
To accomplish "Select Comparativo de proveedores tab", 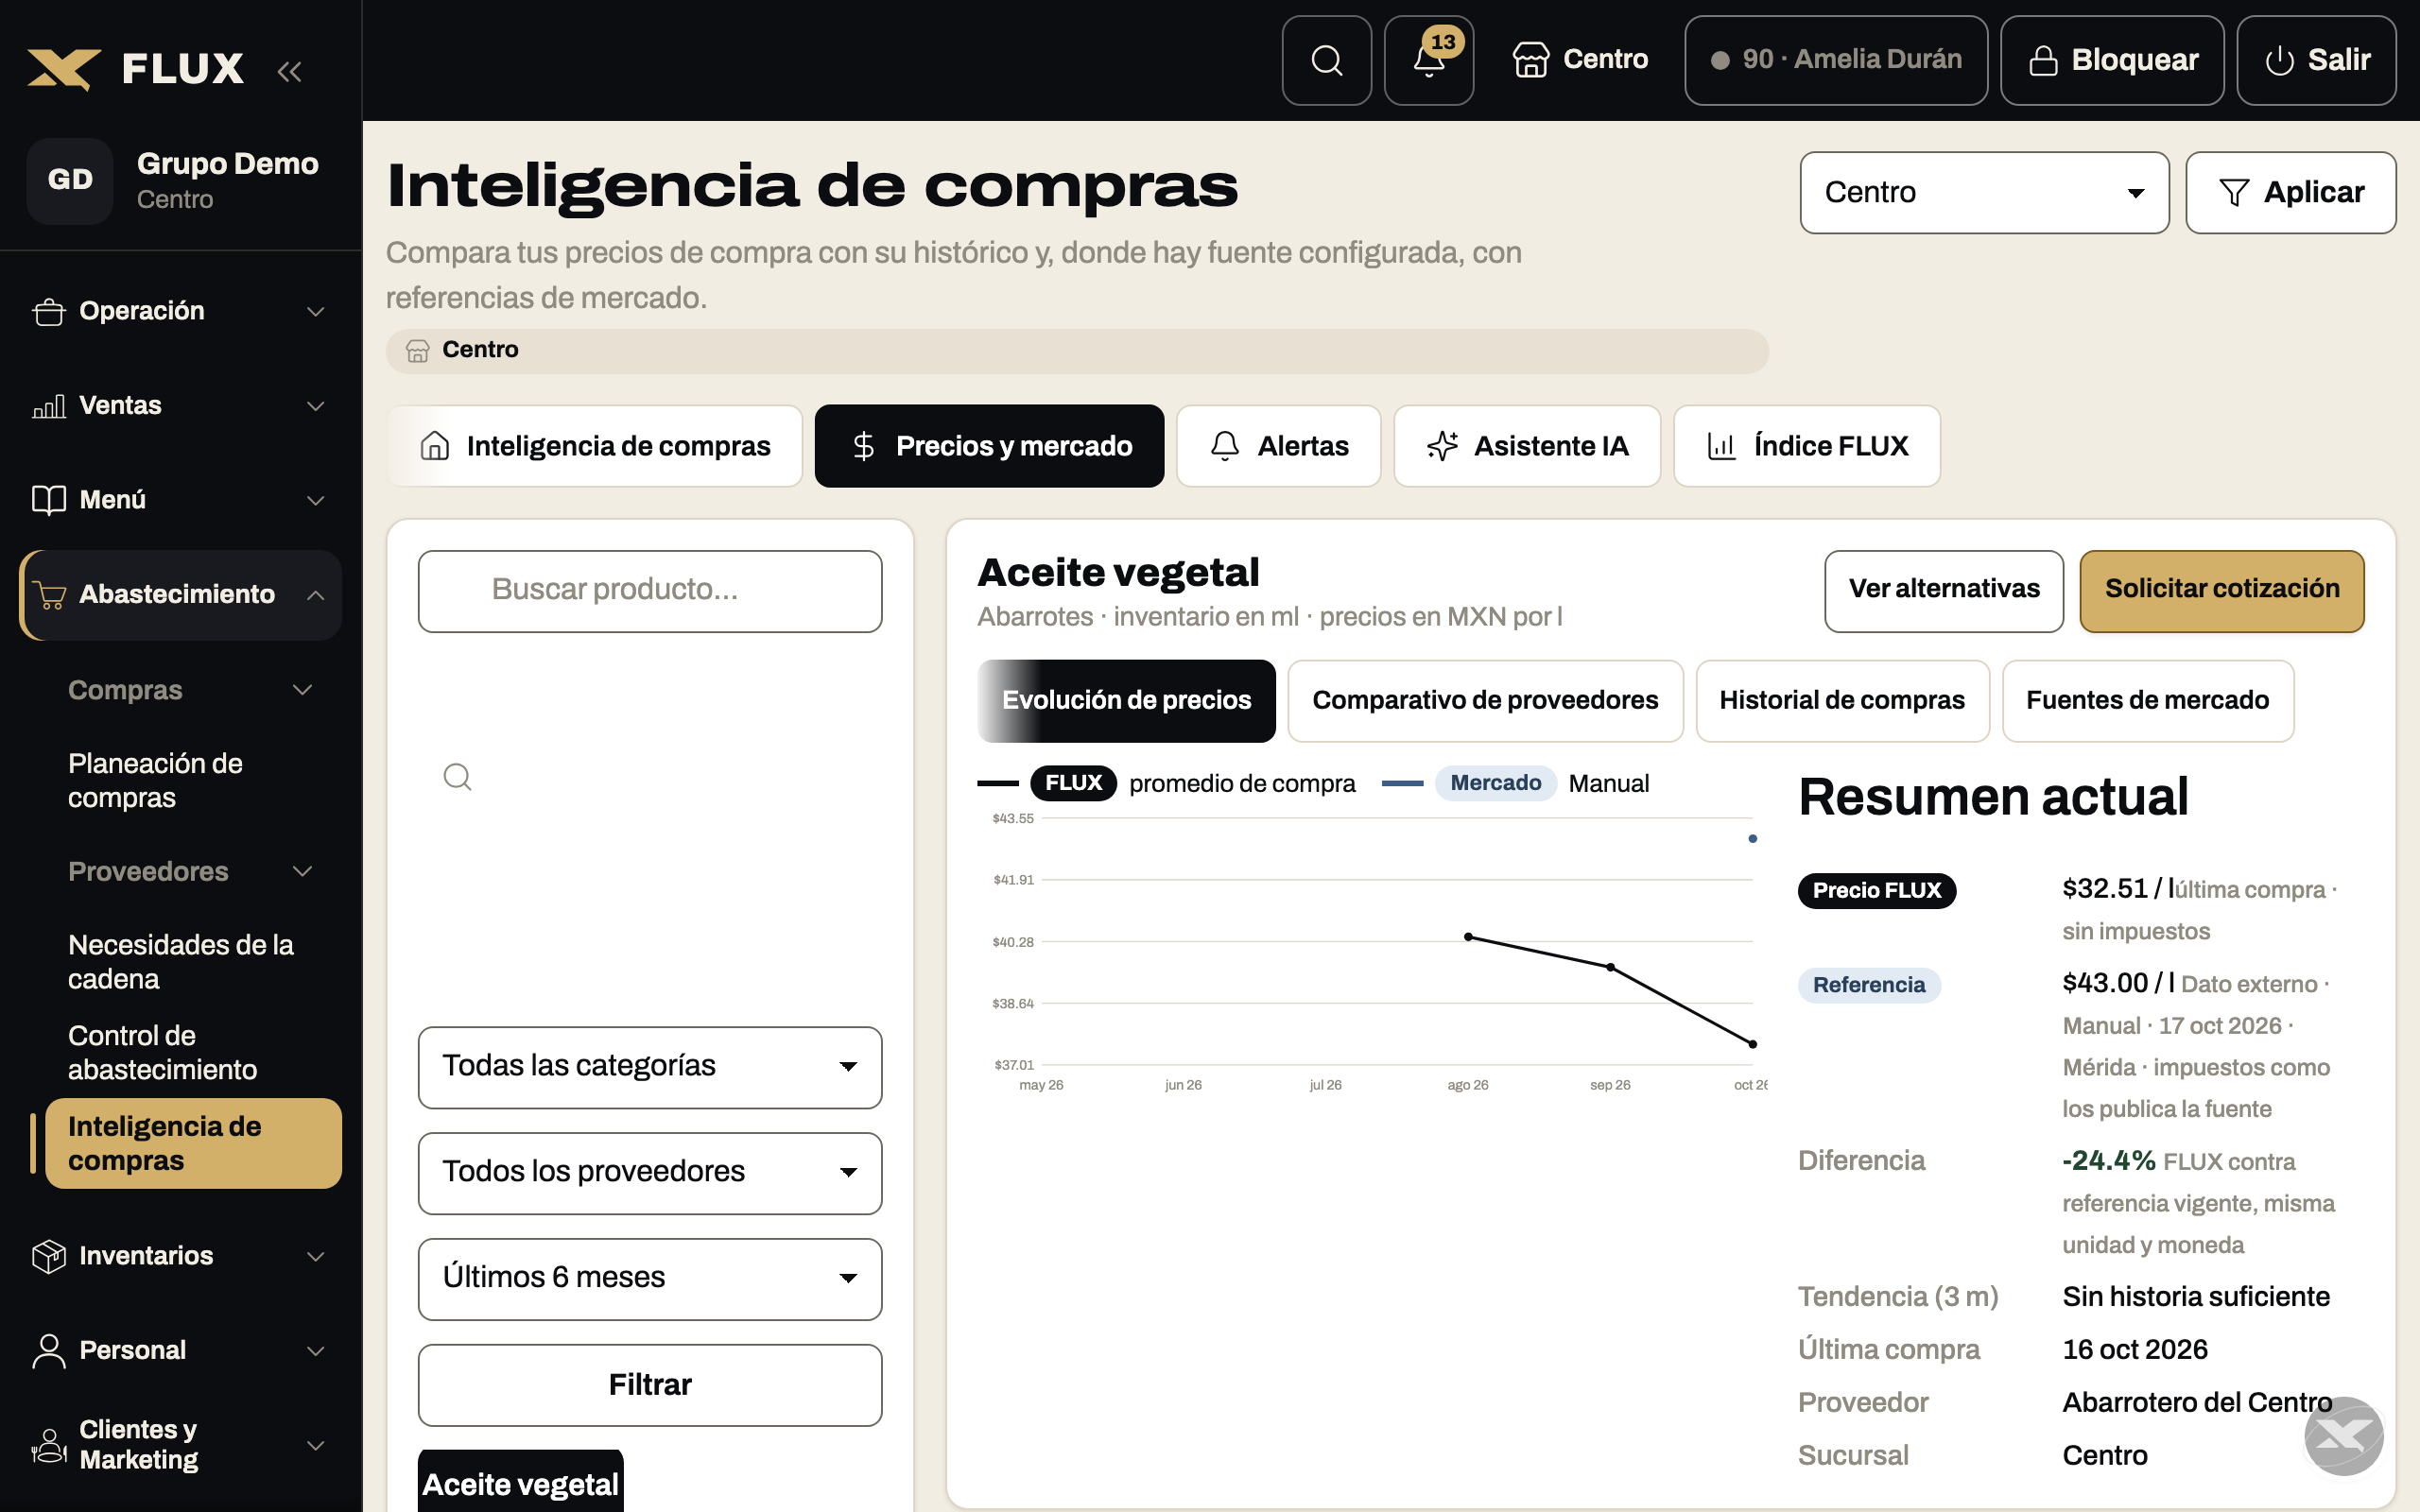I will click(1485, 701).
